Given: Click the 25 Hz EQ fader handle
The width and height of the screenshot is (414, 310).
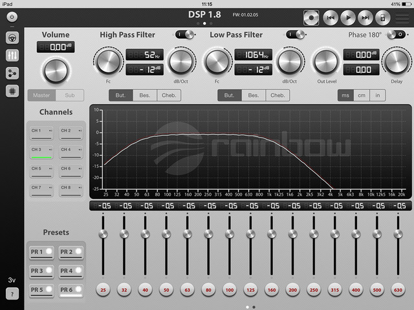Looking at the screenshot, I should point(103,234).
